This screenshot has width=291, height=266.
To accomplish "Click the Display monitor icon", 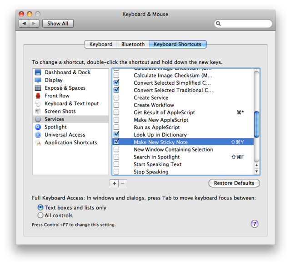I will tap(38, 80).
